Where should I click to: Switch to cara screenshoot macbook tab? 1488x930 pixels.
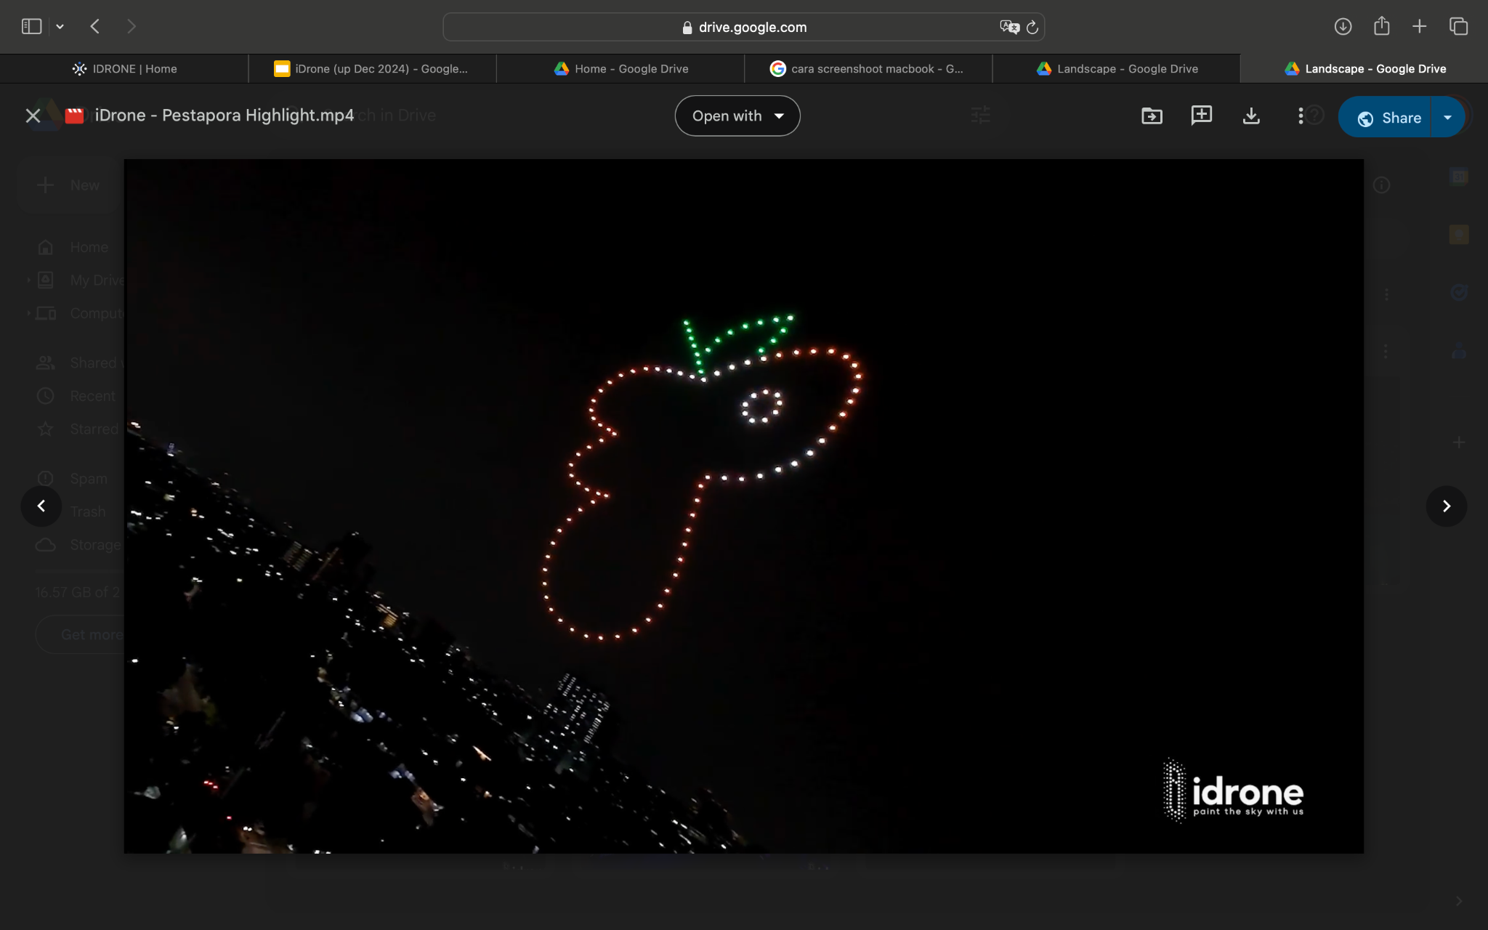click(868, 68)
